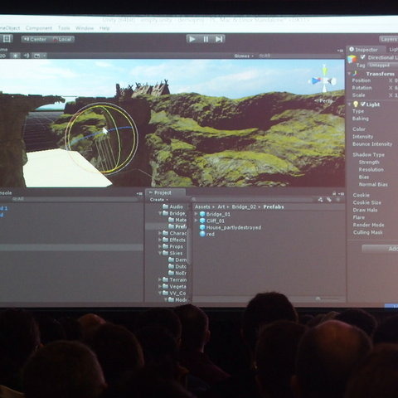Open the Layers dropdown in toolbar
398x398 pixels.
[389, 39]
